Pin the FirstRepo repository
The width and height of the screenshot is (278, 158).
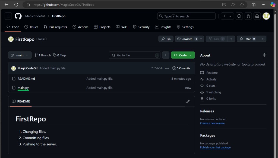click(166, 39)
